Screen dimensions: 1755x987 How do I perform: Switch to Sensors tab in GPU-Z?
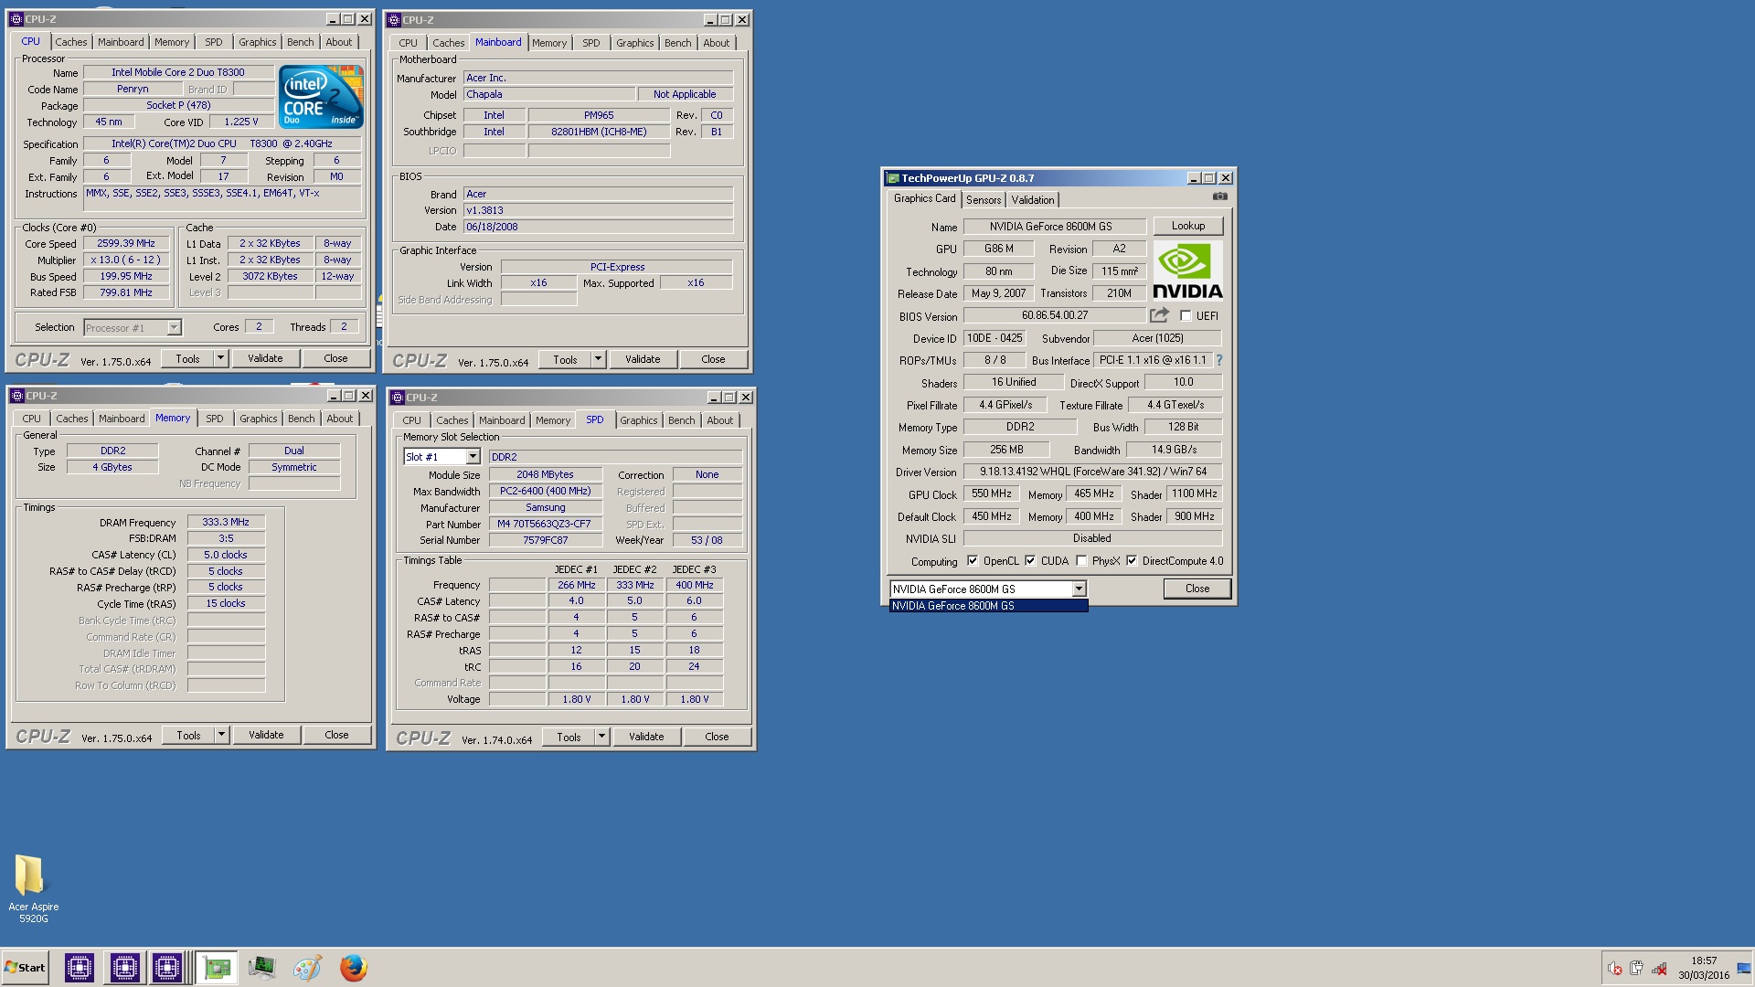tap(984, 200)
